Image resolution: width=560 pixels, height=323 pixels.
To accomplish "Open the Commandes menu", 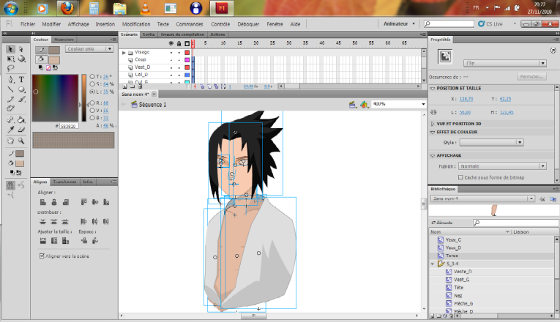I will (190, 24).
